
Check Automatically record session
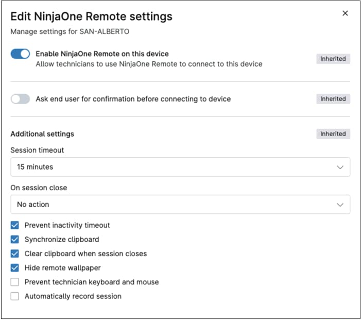(x=15, y=296)
